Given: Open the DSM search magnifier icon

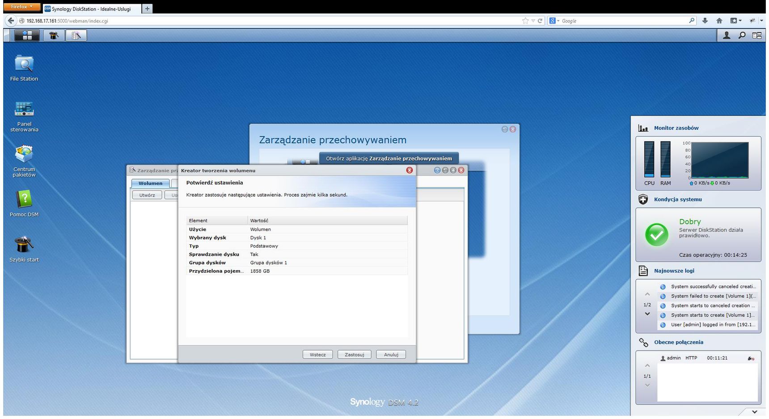Looking at the screenshot, I should [742, 35].
